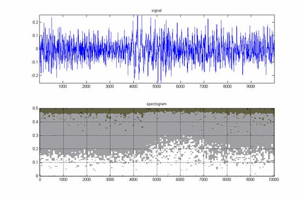Click the 9000 x-axis label under signal plot
This screenshot has height=198, width=303.
point(250,86)
